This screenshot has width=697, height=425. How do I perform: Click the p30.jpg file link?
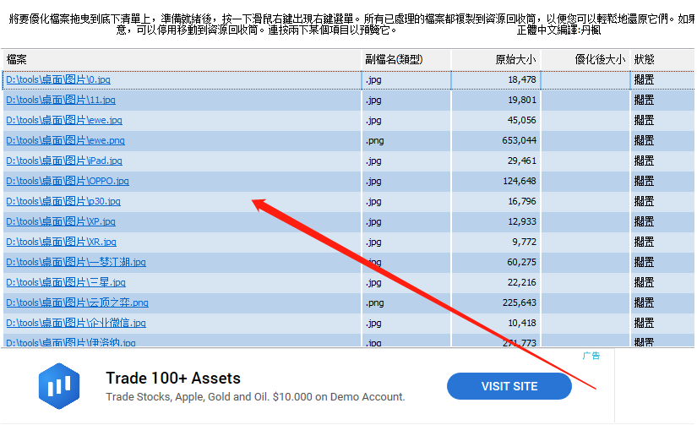63,202
